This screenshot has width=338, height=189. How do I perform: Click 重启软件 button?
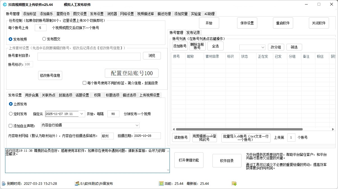[283, 23]
